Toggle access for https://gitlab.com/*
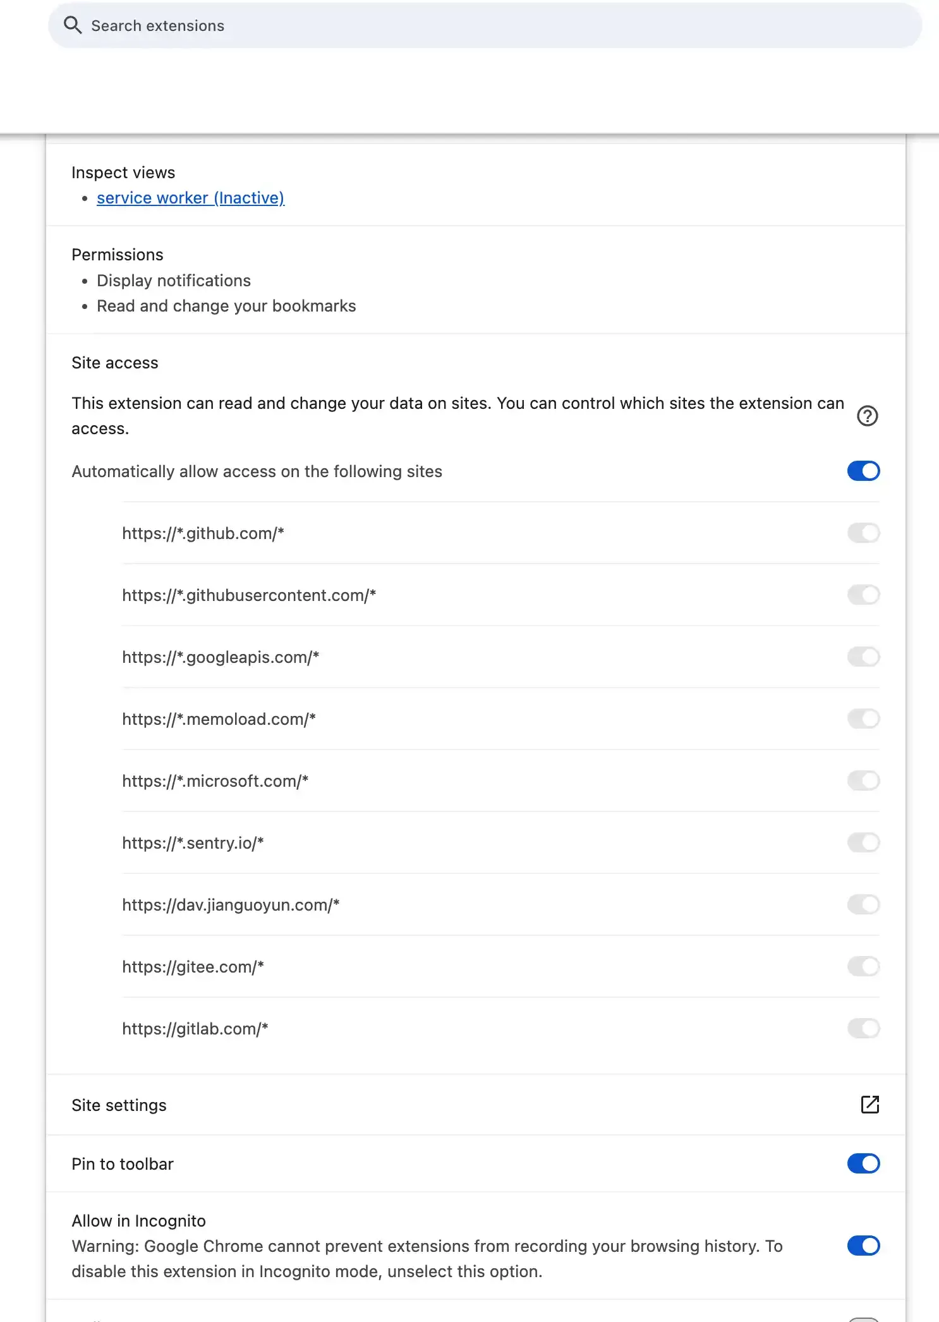Viewport: 939px width, 1322px height. tap(863, 1028)
